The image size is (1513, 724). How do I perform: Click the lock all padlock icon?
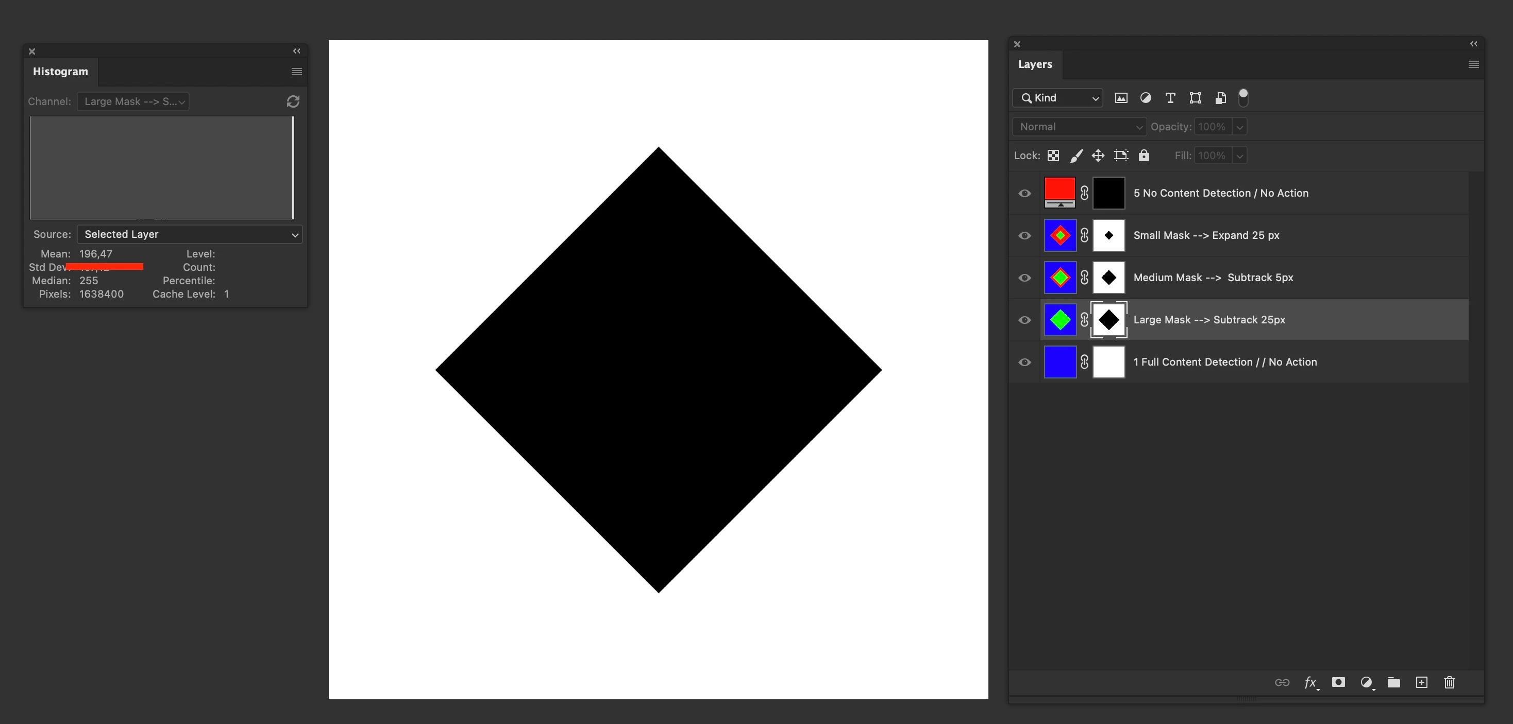pyautogui.click(x=1144, y=156)
